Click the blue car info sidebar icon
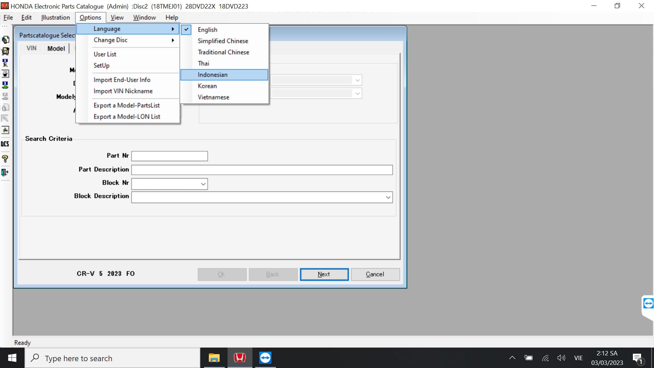The width and height of the screenshot is (654, 368). coord(5,85)
